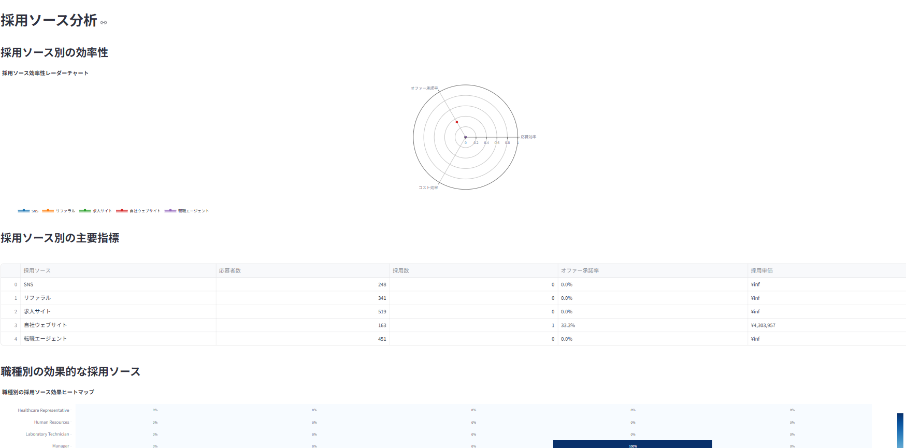Select the 求人サイト cell in the table
The image size is (906, 448).
(x=118, y=311)
